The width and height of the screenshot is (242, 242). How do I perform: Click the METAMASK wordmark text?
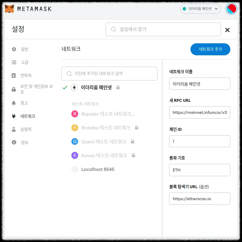coord(35,9)
